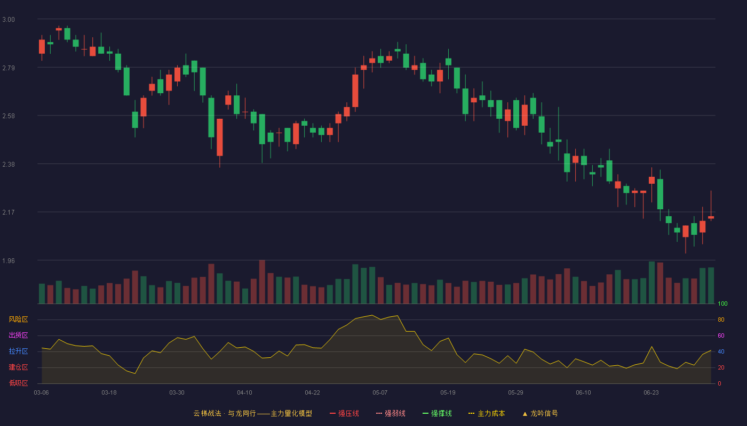Click the 拉升区 zone label
747x426 pixels.
tap(18, 351)
